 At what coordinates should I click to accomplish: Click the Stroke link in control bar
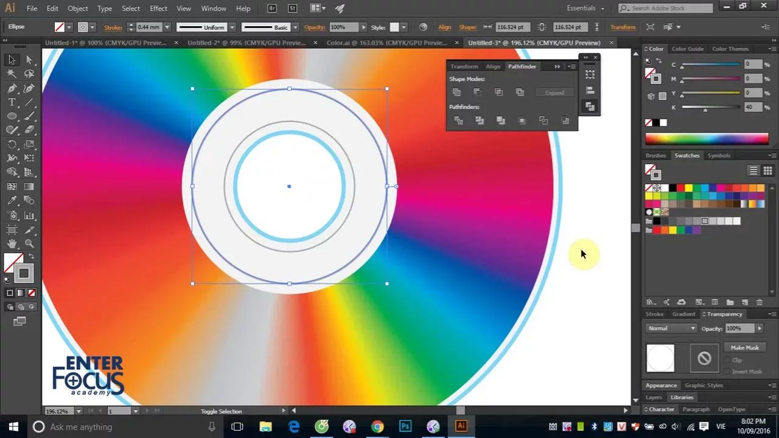(113, 27)
